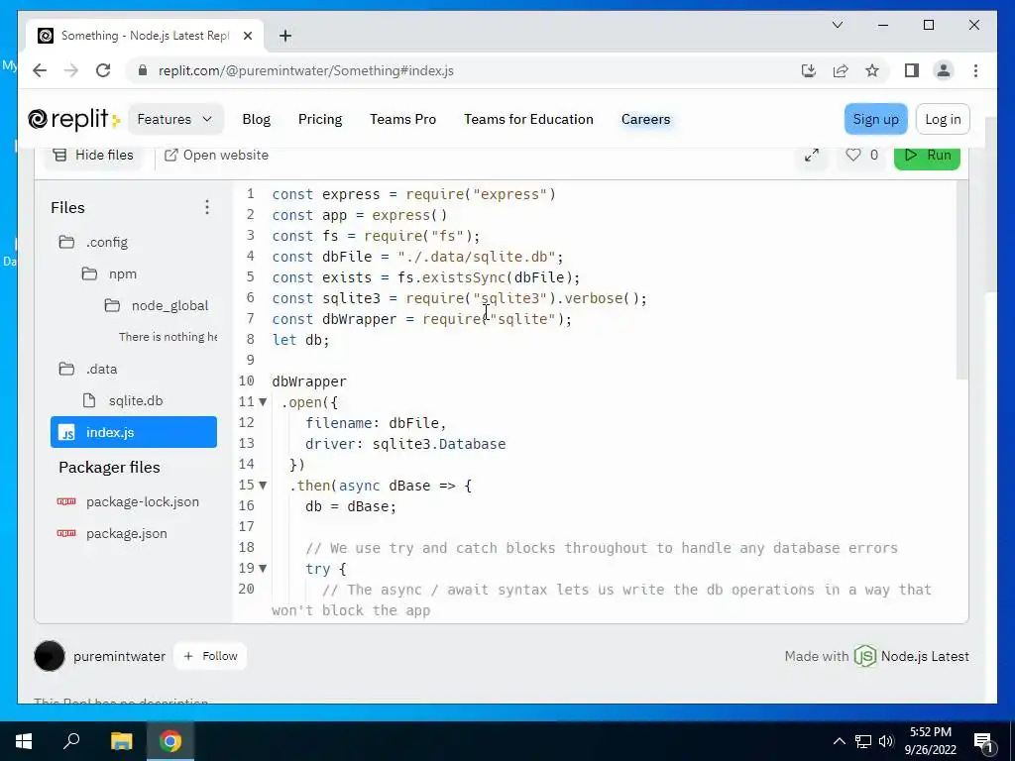Open package-lock.json file

point(128,501)
